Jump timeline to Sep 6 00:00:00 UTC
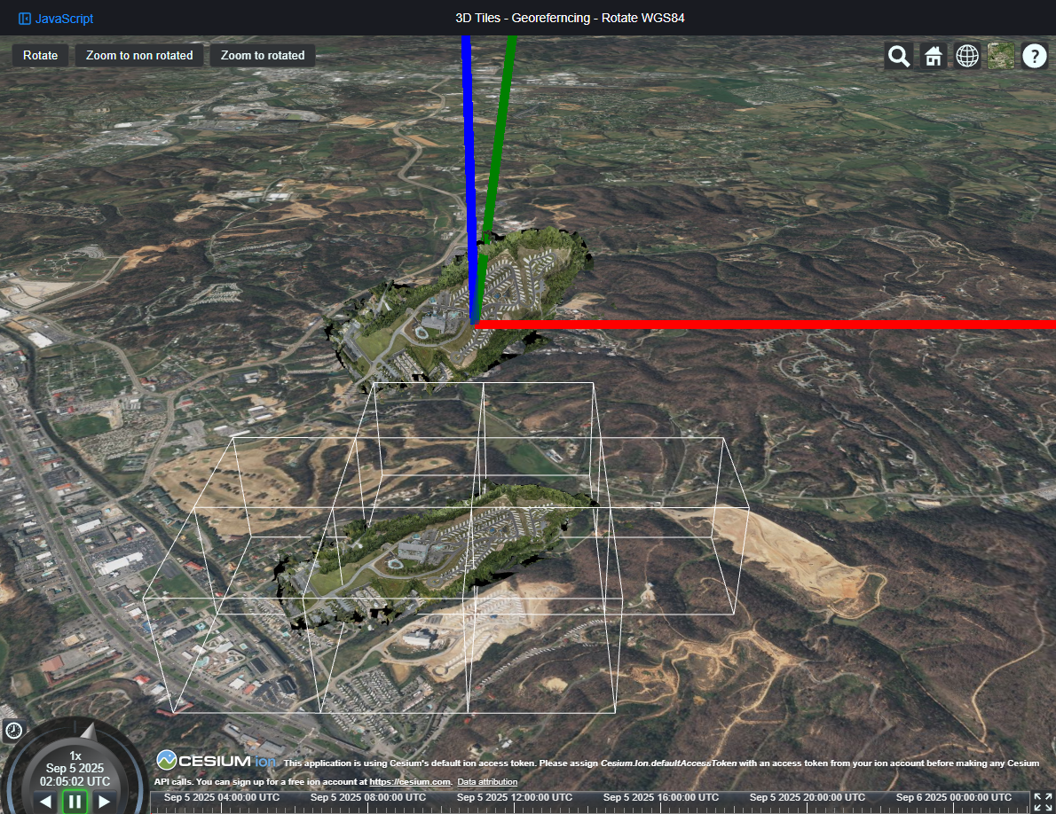 [x=954, y=798]
